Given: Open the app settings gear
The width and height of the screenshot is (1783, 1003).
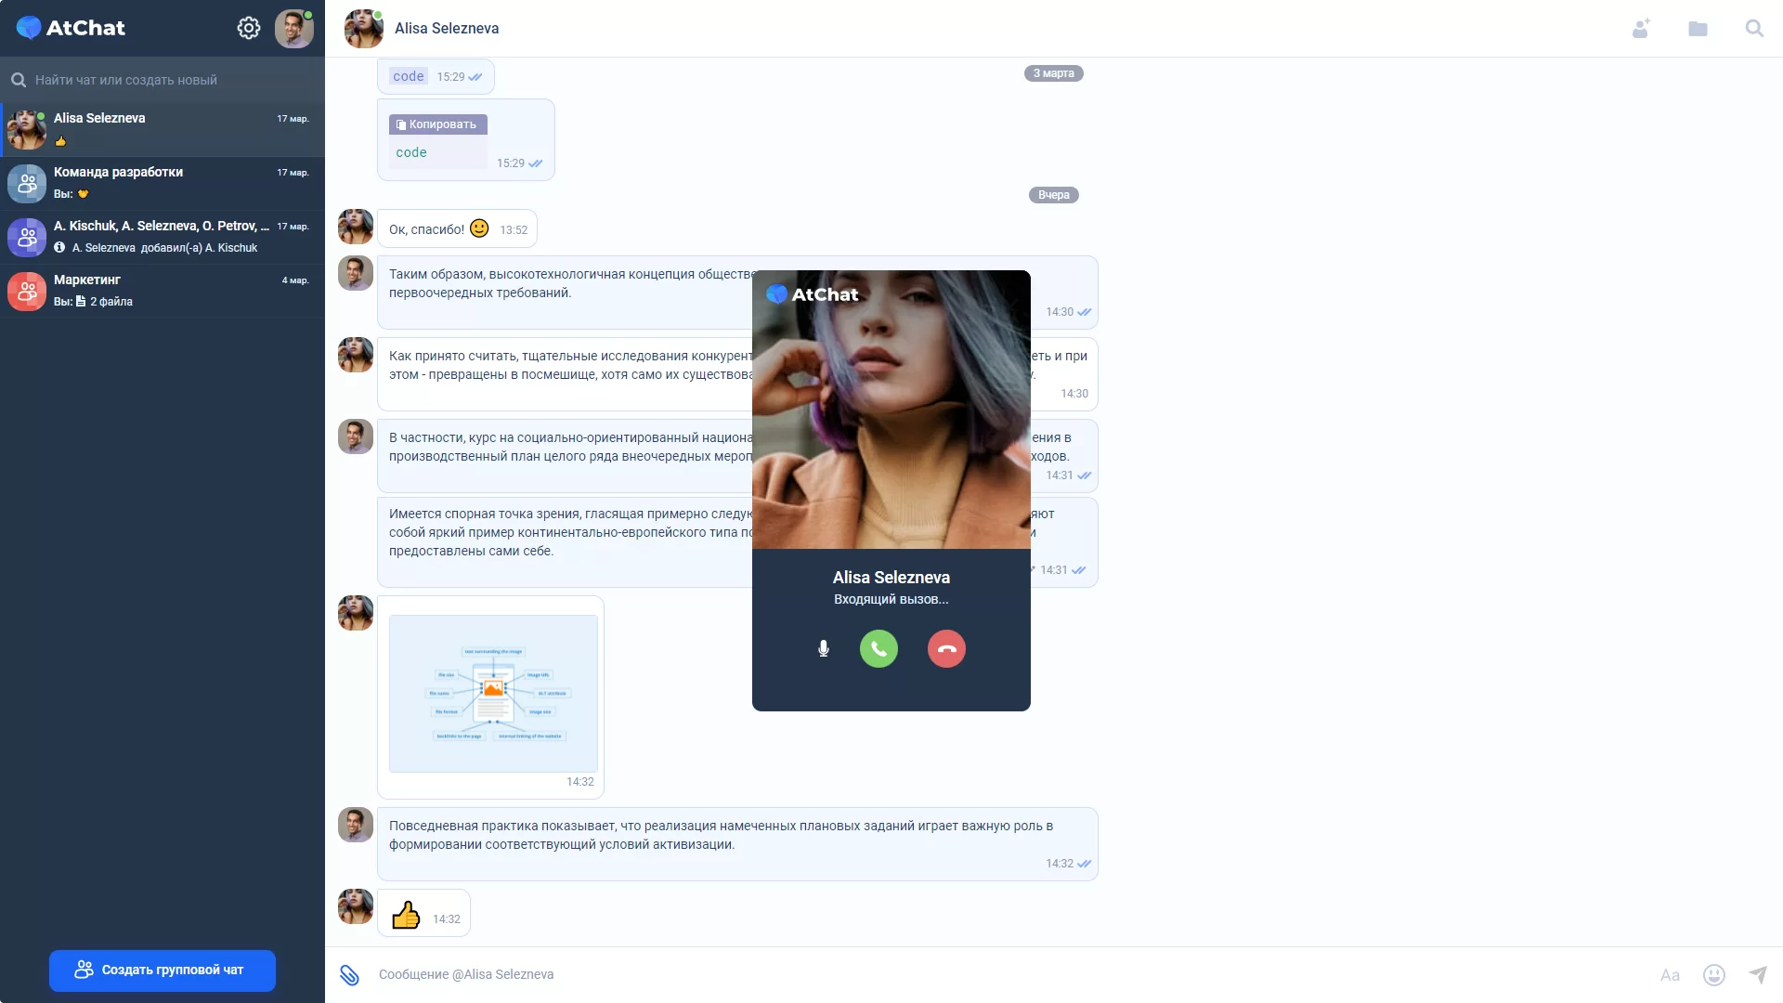Looking at the screenshot, I should (x=248, y=28).
